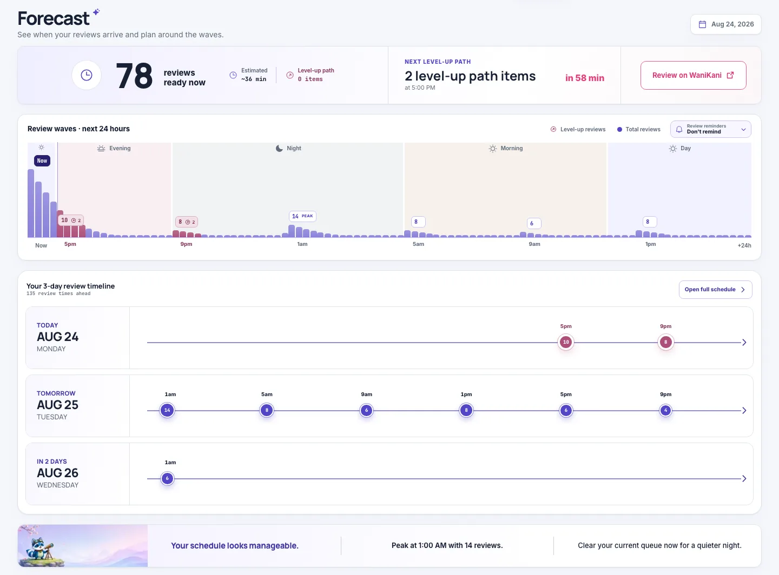Expand Aug 24 timeline with right arrow

(744, 342)
